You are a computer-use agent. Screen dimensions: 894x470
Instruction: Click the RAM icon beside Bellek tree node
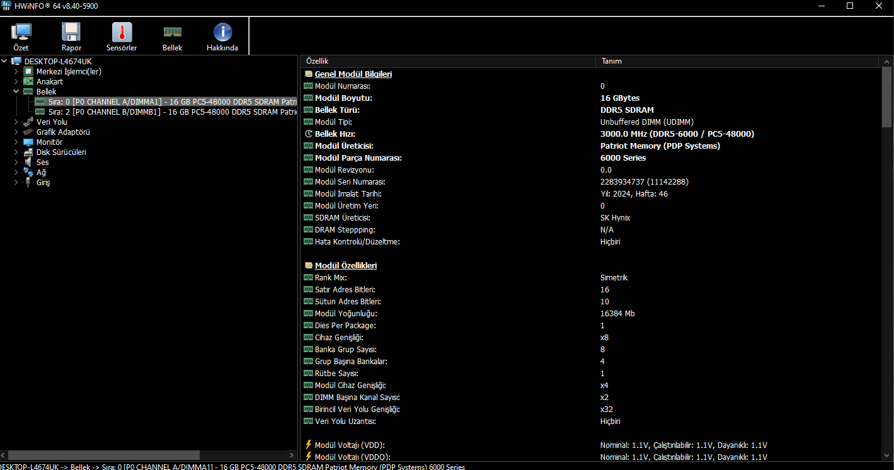tap(28, 91)
